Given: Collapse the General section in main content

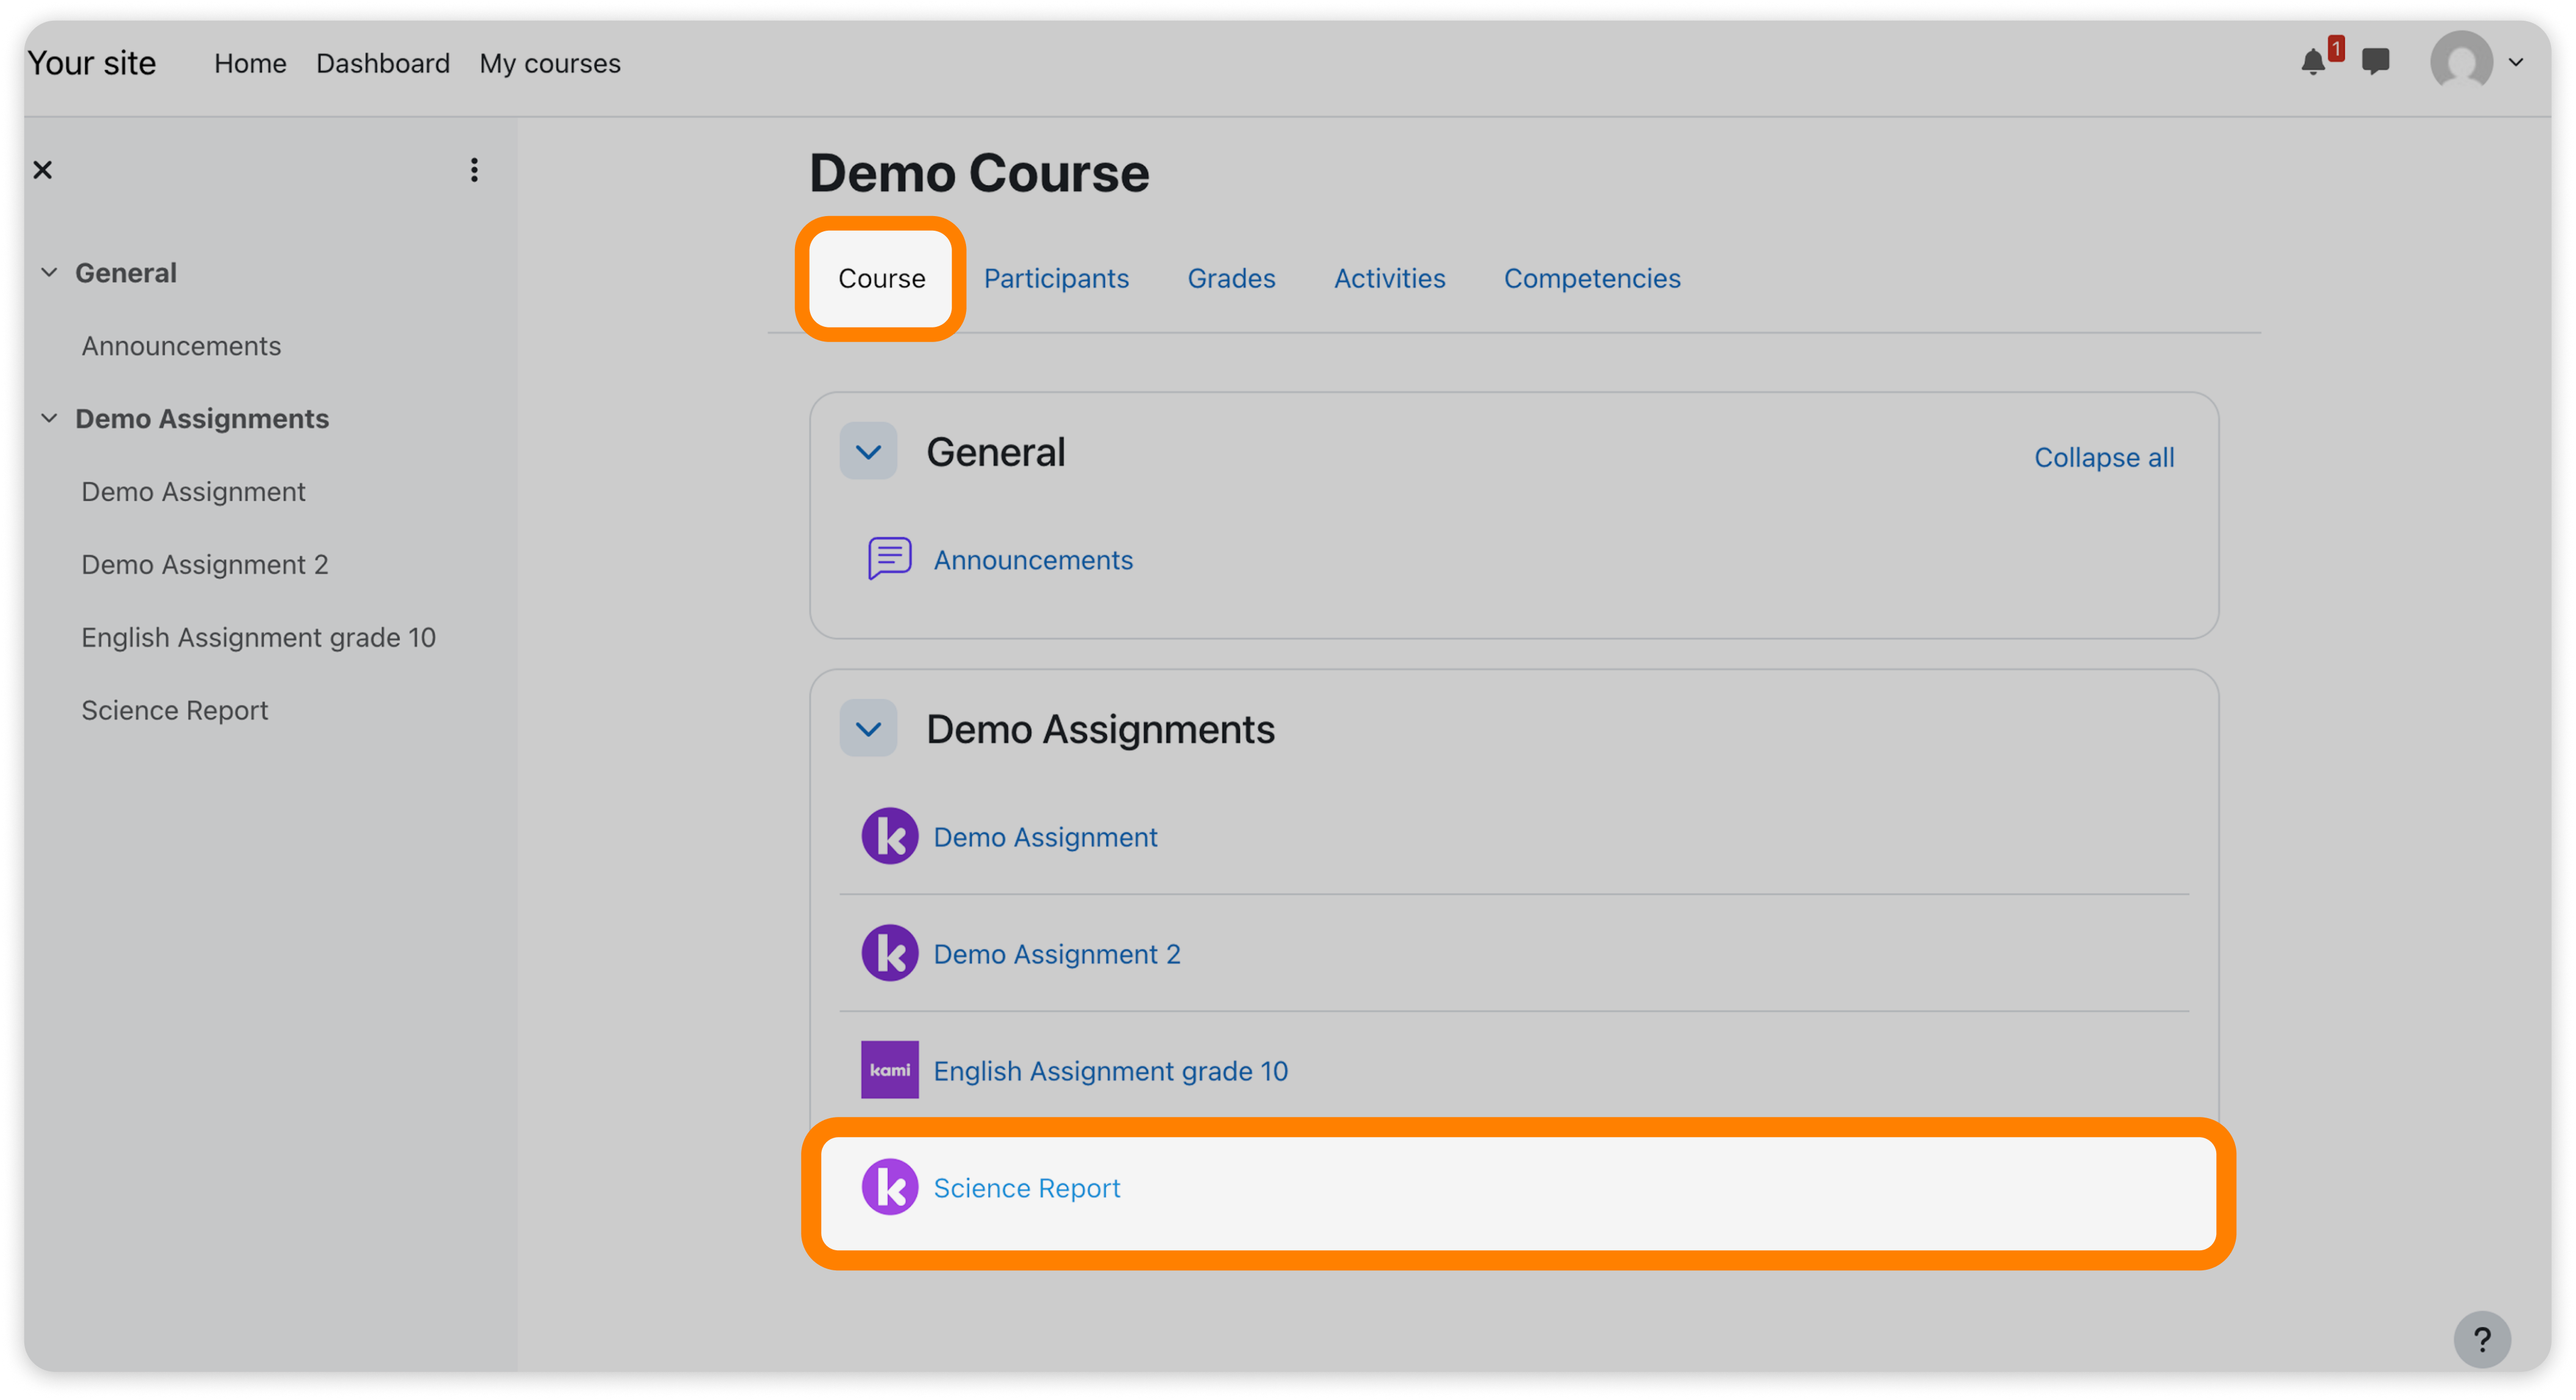Looking at the screenshot, I should (868, 452).
